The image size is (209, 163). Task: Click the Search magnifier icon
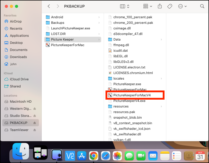tap(202, 6)
